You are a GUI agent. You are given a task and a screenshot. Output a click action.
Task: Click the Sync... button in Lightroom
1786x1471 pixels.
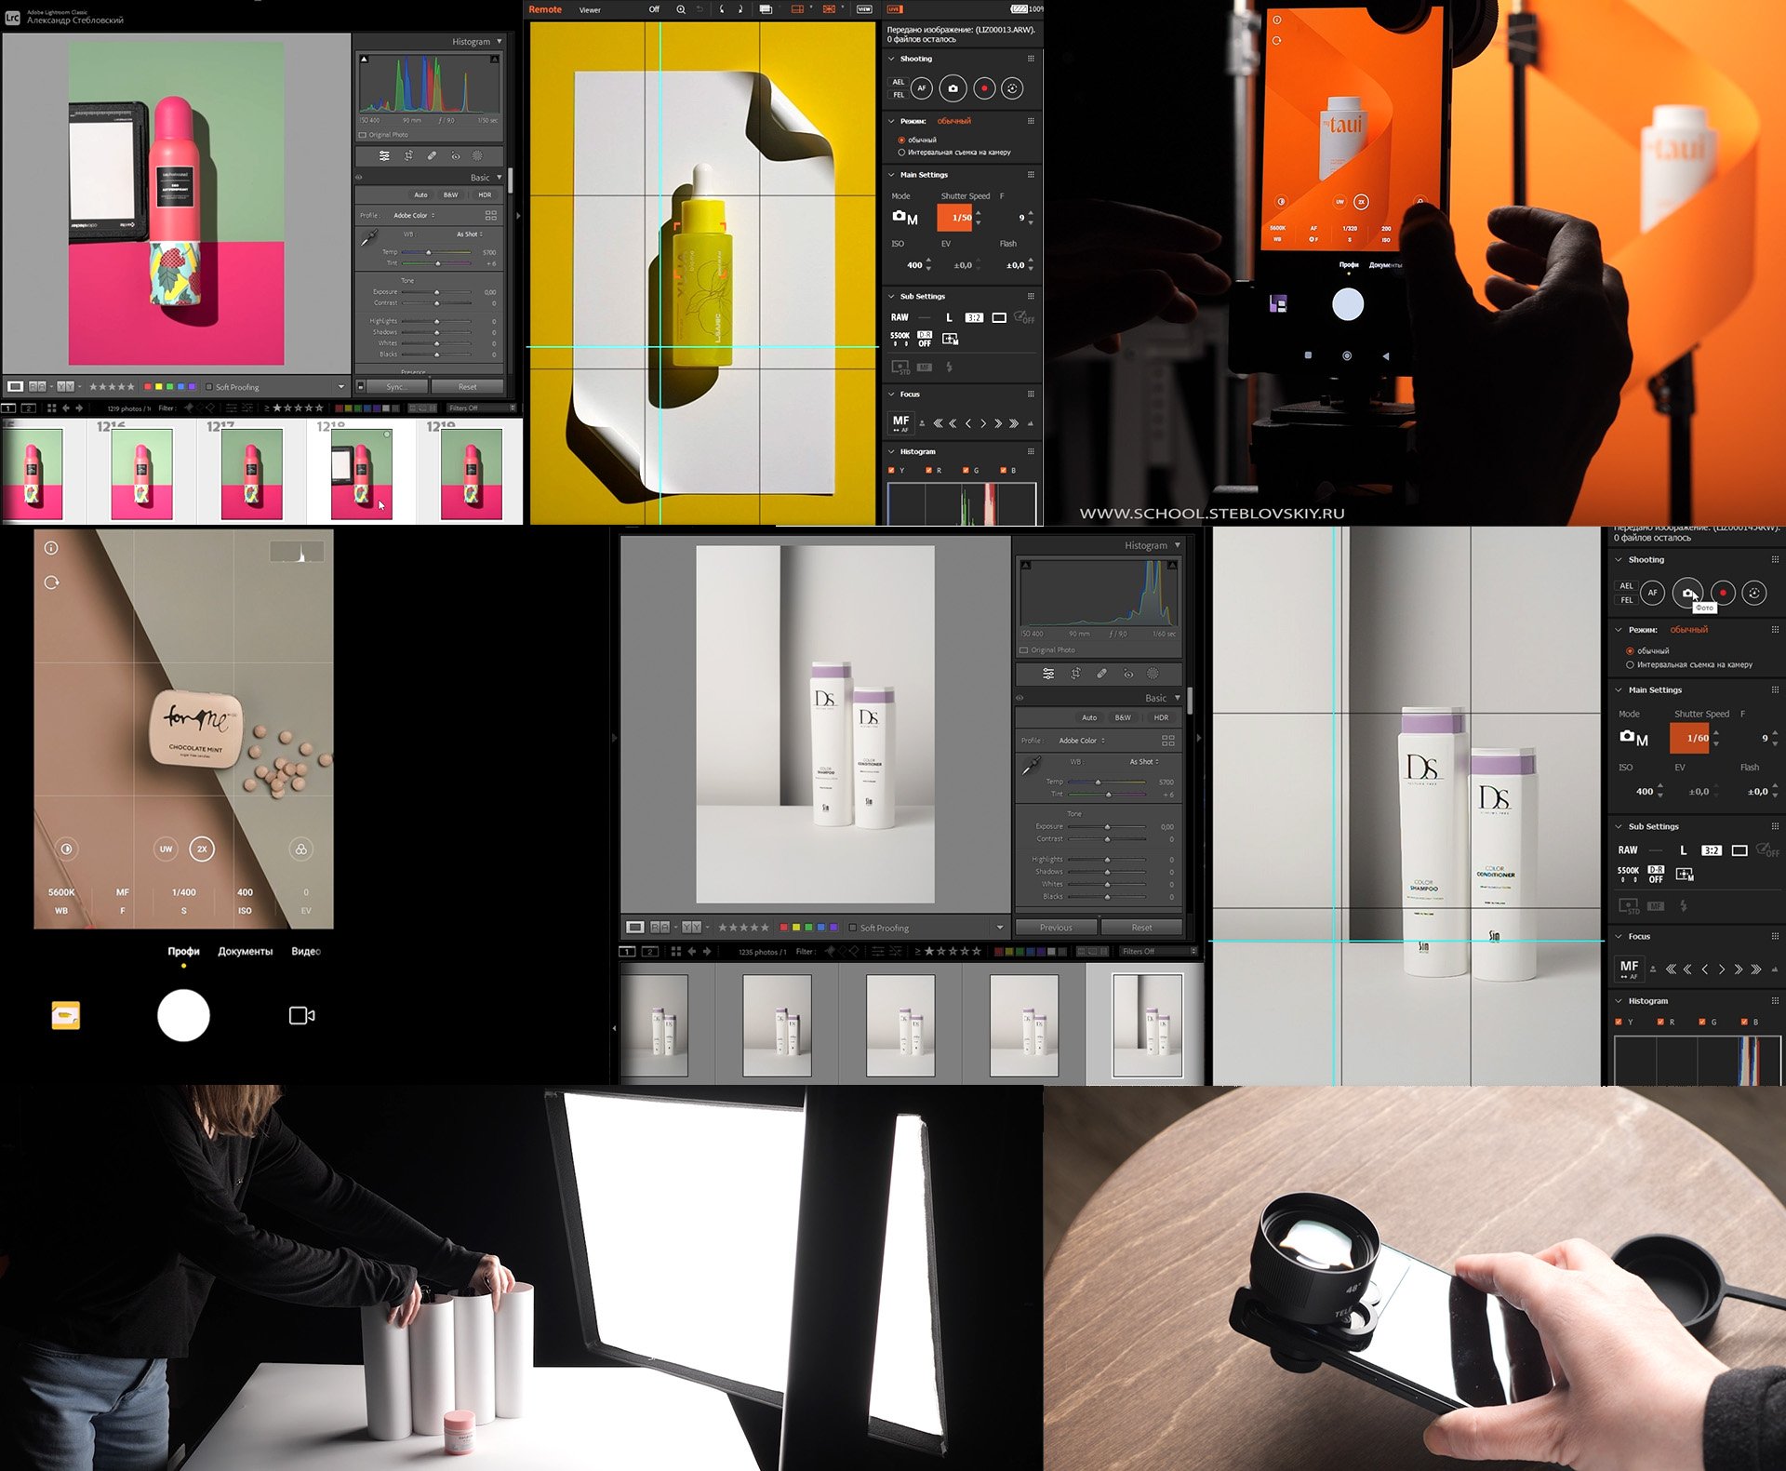click(396, 387)
